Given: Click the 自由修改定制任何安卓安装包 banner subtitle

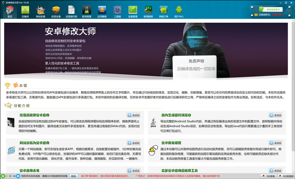Looking at the screenshot, I should tap(65, 41).
